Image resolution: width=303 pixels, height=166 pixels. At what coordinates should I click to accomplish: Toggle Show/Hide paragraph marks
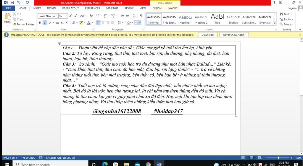pyautogui.click(x=141, y=16)
